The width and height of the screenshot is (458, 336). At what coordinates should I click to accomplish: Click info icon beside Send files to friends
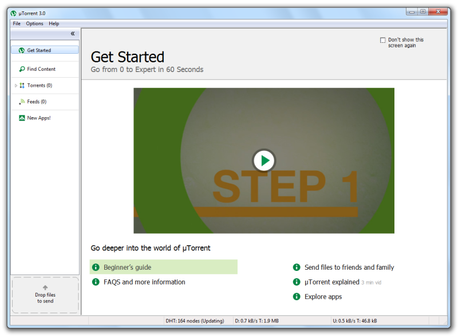[297, 267]
